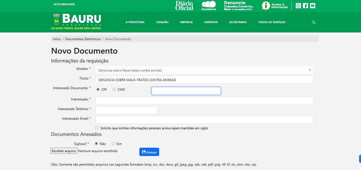The height and width of the screenshot is (170, 361).
Task: Open the Empresa menu
Action: (x=186, y=22)
